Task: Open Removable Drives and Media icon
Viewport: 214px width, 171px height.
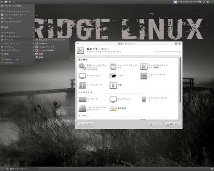Action: click(82, 108)
